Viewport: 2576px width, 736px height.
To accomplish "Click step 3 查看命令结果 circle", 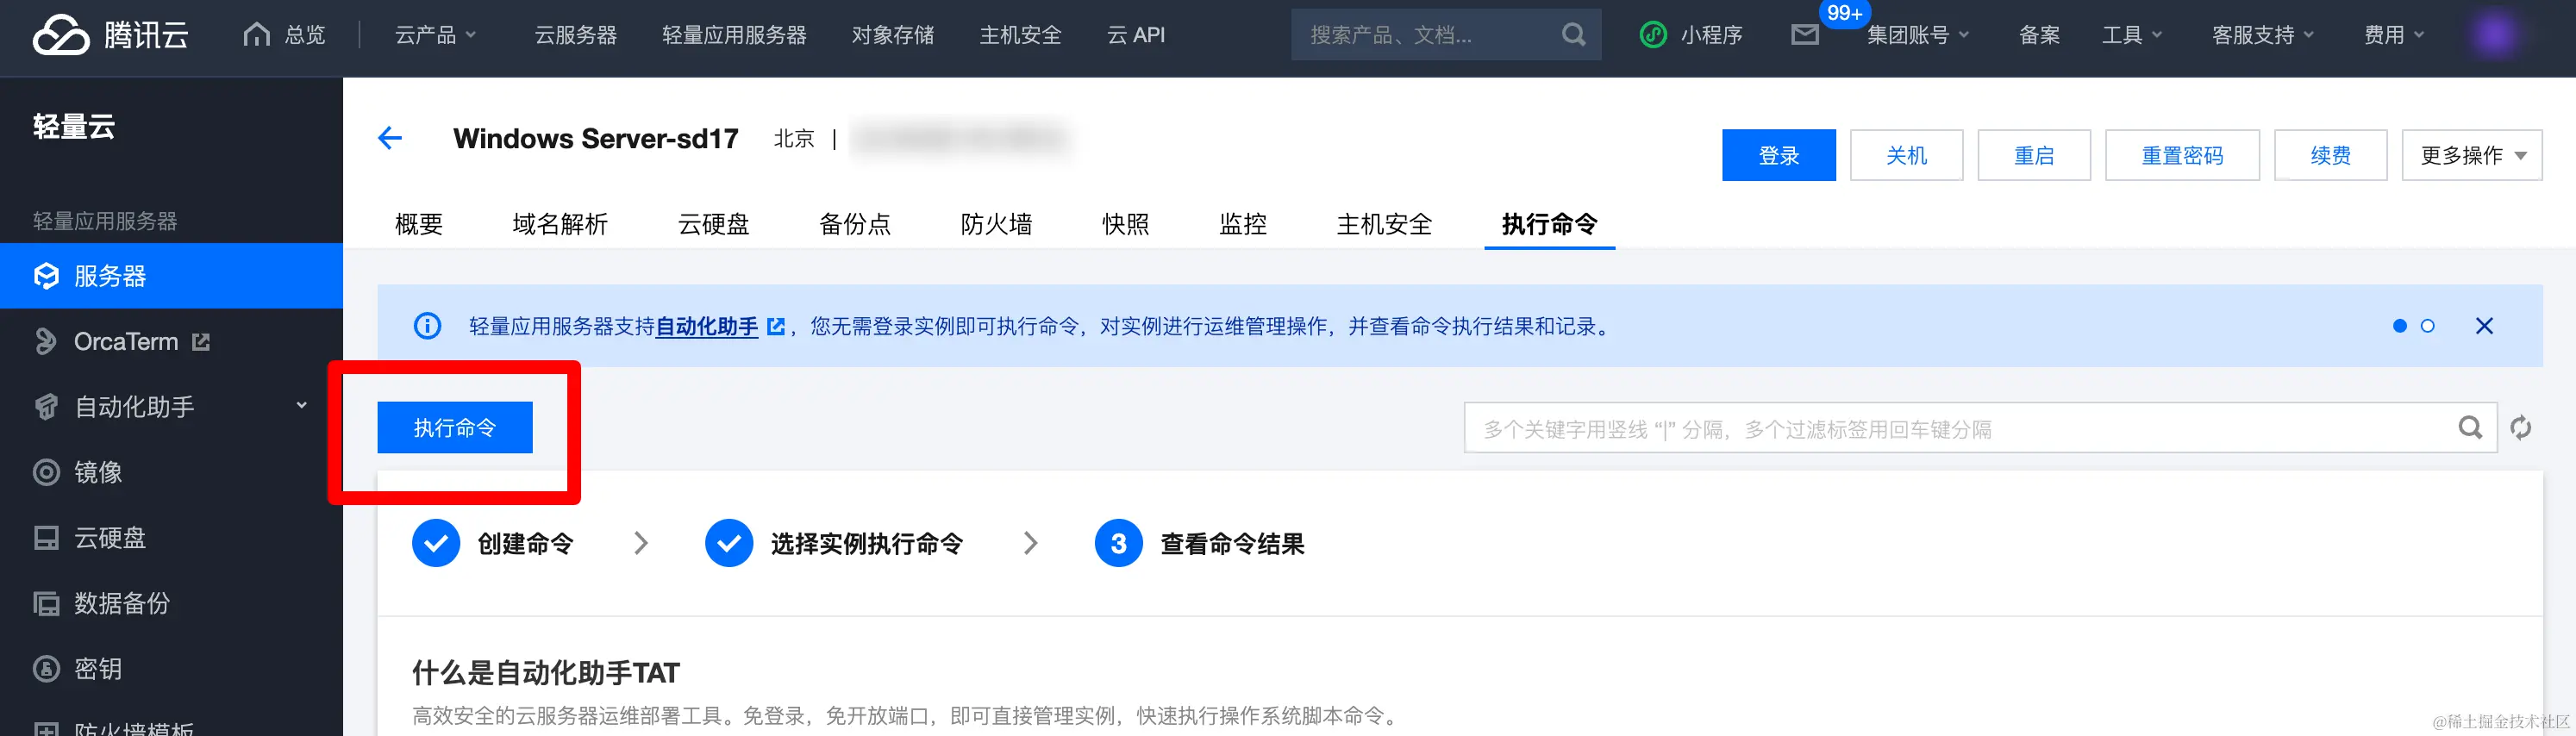I will click(x=1119, y=543).
